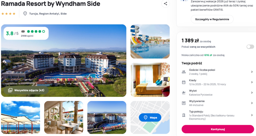The height and width of the screenshot is (136, 256).
Task: Open the hotel bedroom photo thumbnail
Action: [x=150, y=80]
